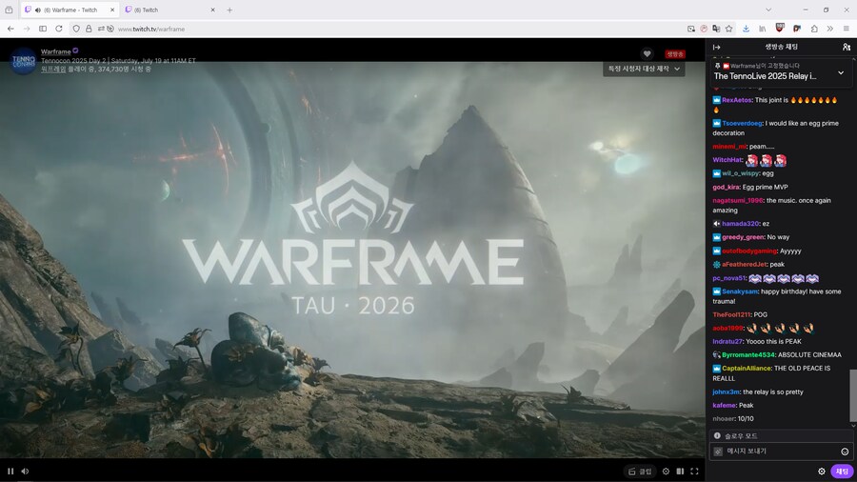Open the autoplay blocked permission icon
This screenshot has width=857, height=482.
click(x=110, y=29)
